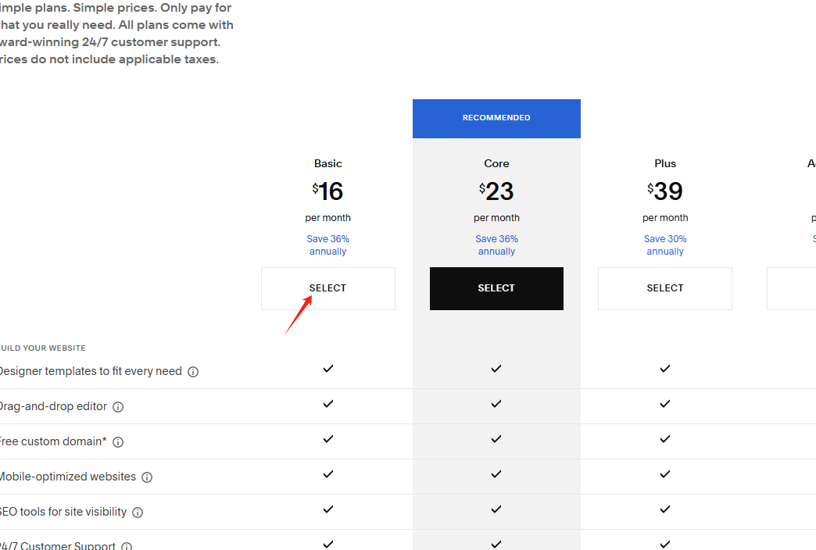This screenshot has height=550, width=816.
Task: Click info icon beside SEO tools for site visibility
Action: (138, 512)
